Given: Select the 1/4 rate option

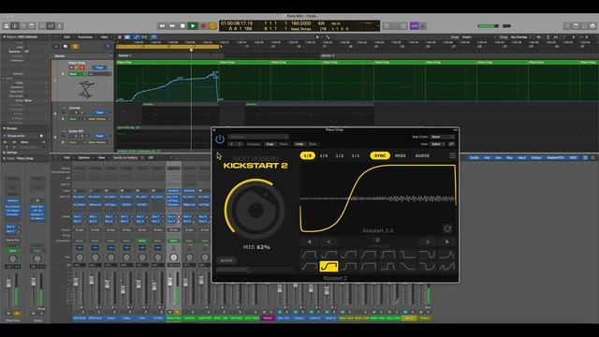Looking at the screenshot, I should point(324,155).
